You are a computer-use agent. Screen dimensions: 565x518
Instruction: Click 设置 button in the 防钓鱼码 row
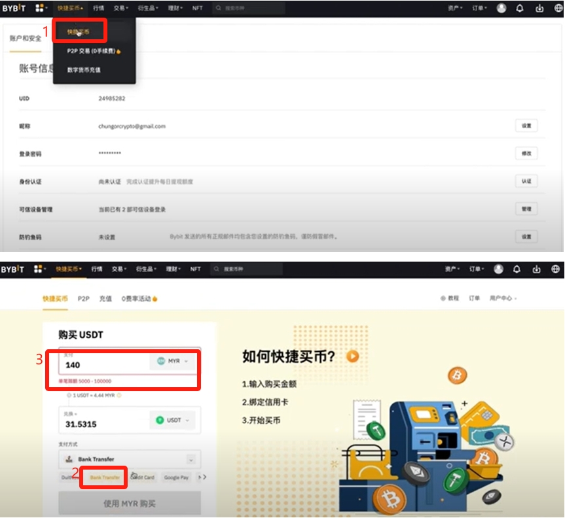click(x=526, y=237)
